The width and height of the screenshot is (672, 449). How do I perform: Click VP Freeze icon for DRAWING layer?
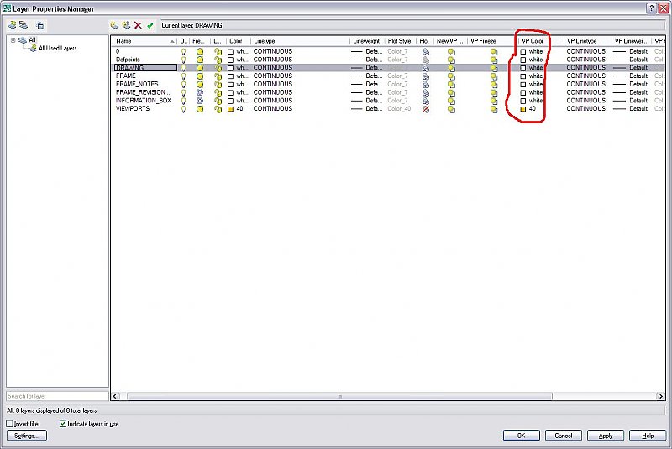[x=494, y=68]
